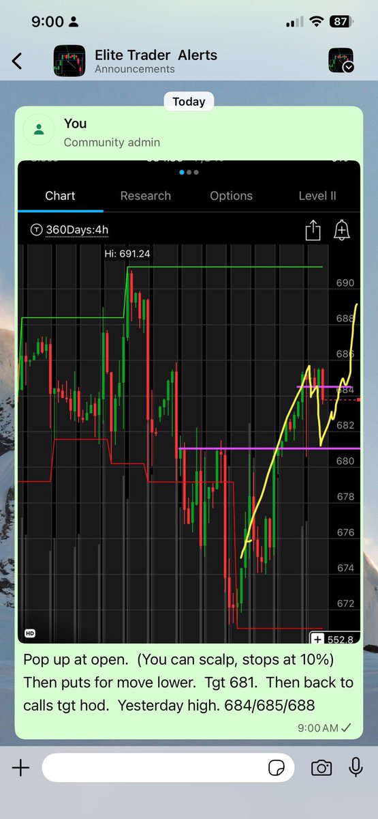Tap the battery indicator showing 87
Image resolution: width=378 pixels, height=819 pixels.
[x=341, y=21]
